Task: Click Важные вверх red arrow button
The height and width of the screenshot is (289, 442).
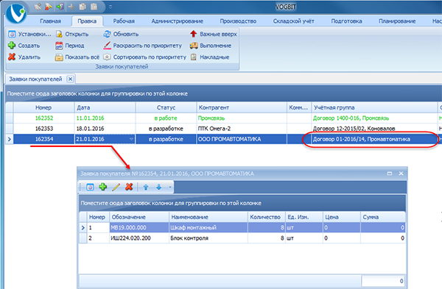Action: click(214, 34)
